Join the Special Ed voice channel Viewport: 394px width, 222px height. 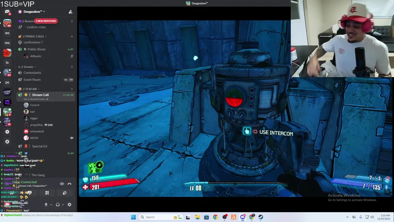(x=46, y=146)
